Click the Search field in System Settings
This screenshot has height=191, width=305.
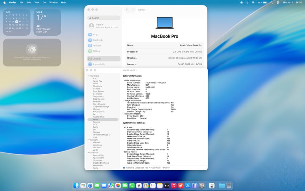[104, 18]
